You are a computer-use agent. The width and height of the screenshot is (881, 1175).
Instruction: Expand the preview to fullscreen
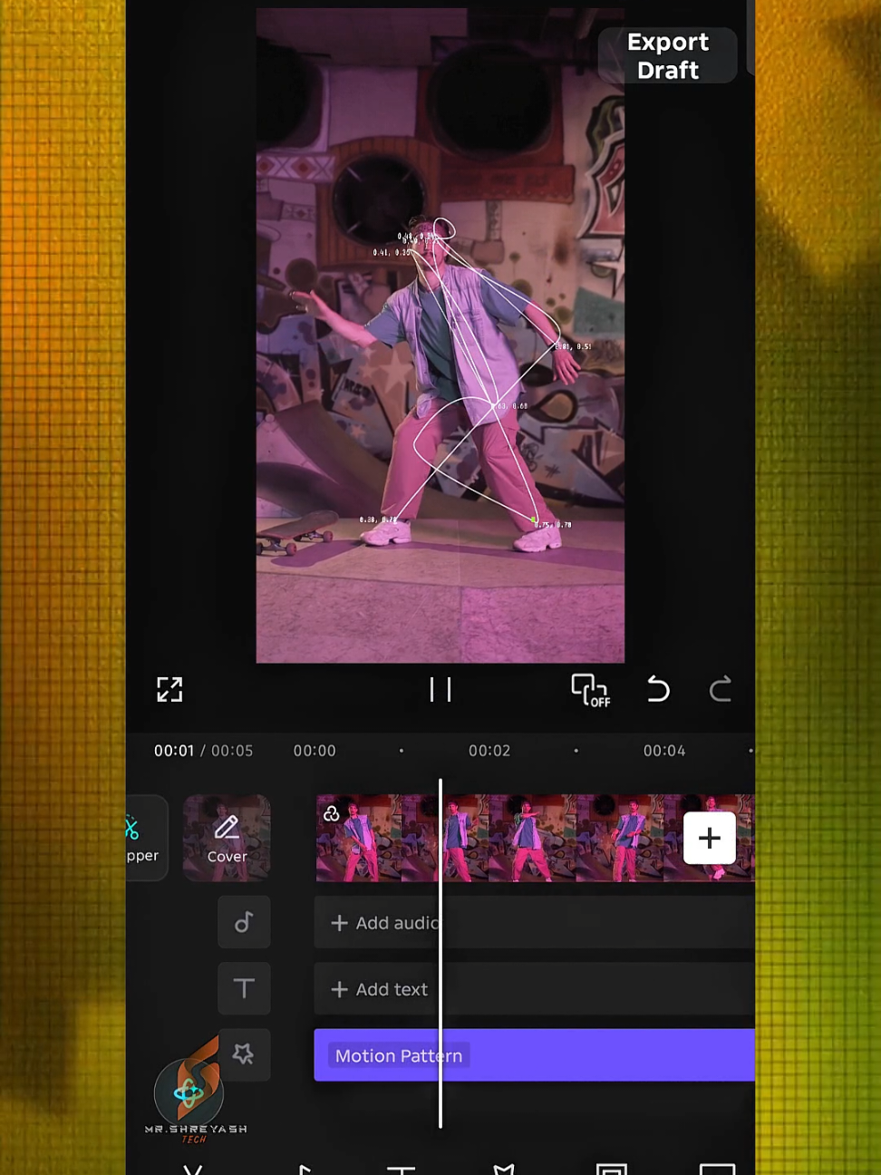pyautogui.click(x=169, y=690)
